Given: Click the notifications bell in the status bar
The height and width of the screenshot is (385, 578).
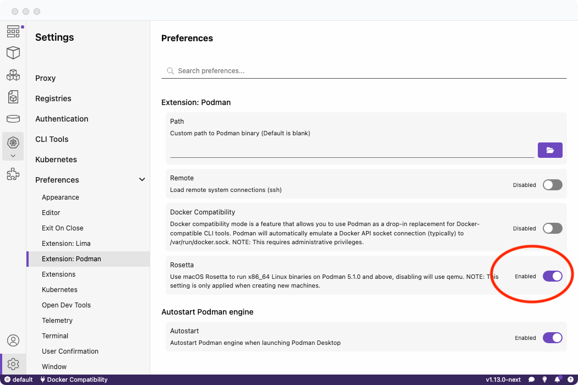Looking at the screenshot, I should pyautogui.click(x=557, y=380).
